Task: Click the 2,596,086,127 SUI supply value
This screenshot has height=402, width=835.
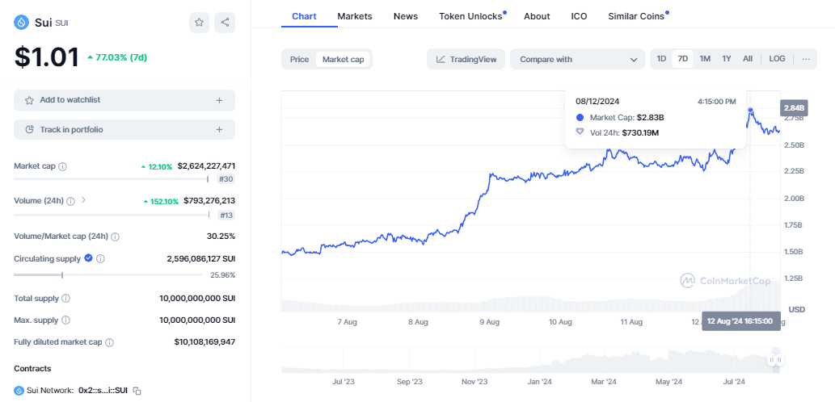Action: [200, 259]
